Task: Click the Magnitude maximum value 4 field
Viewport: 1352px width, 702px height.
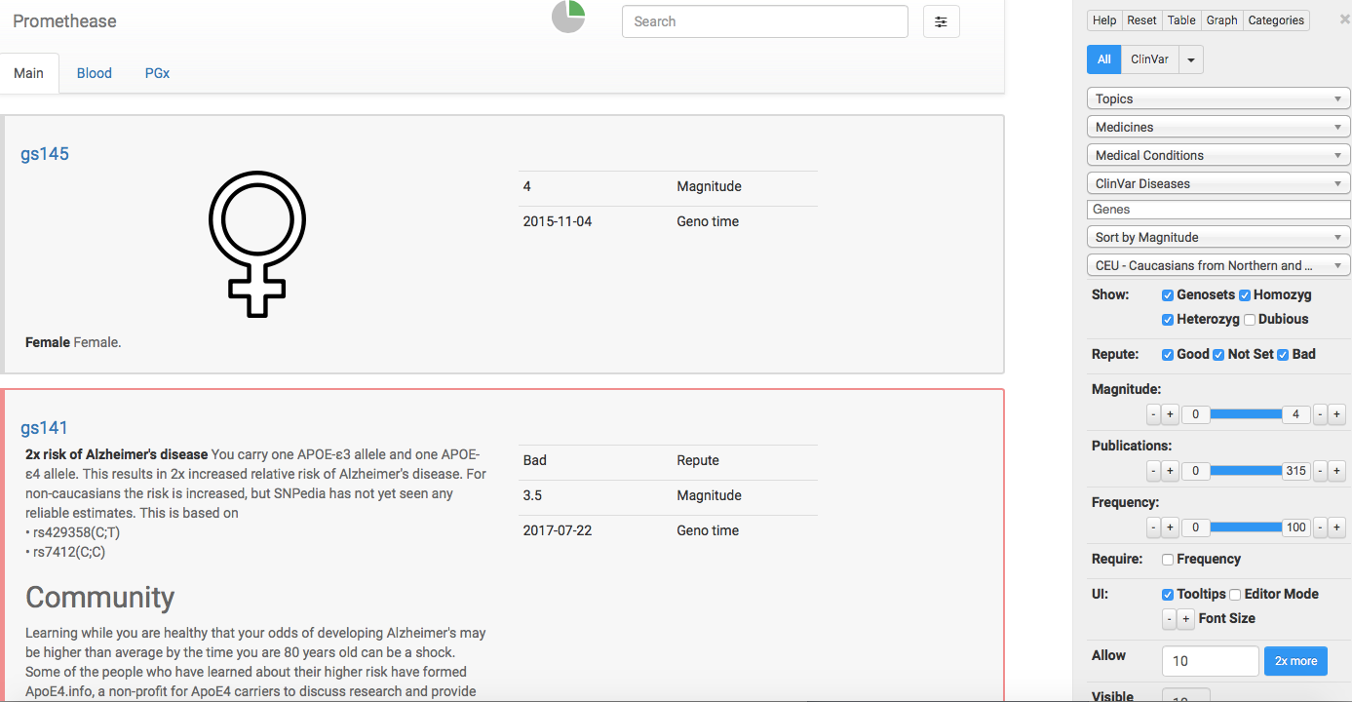Action: (1295, 414)
